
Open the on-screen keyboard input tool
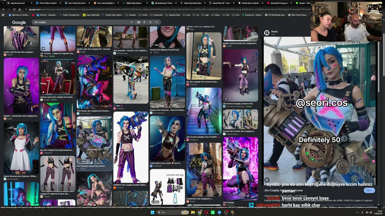point(138,22)
